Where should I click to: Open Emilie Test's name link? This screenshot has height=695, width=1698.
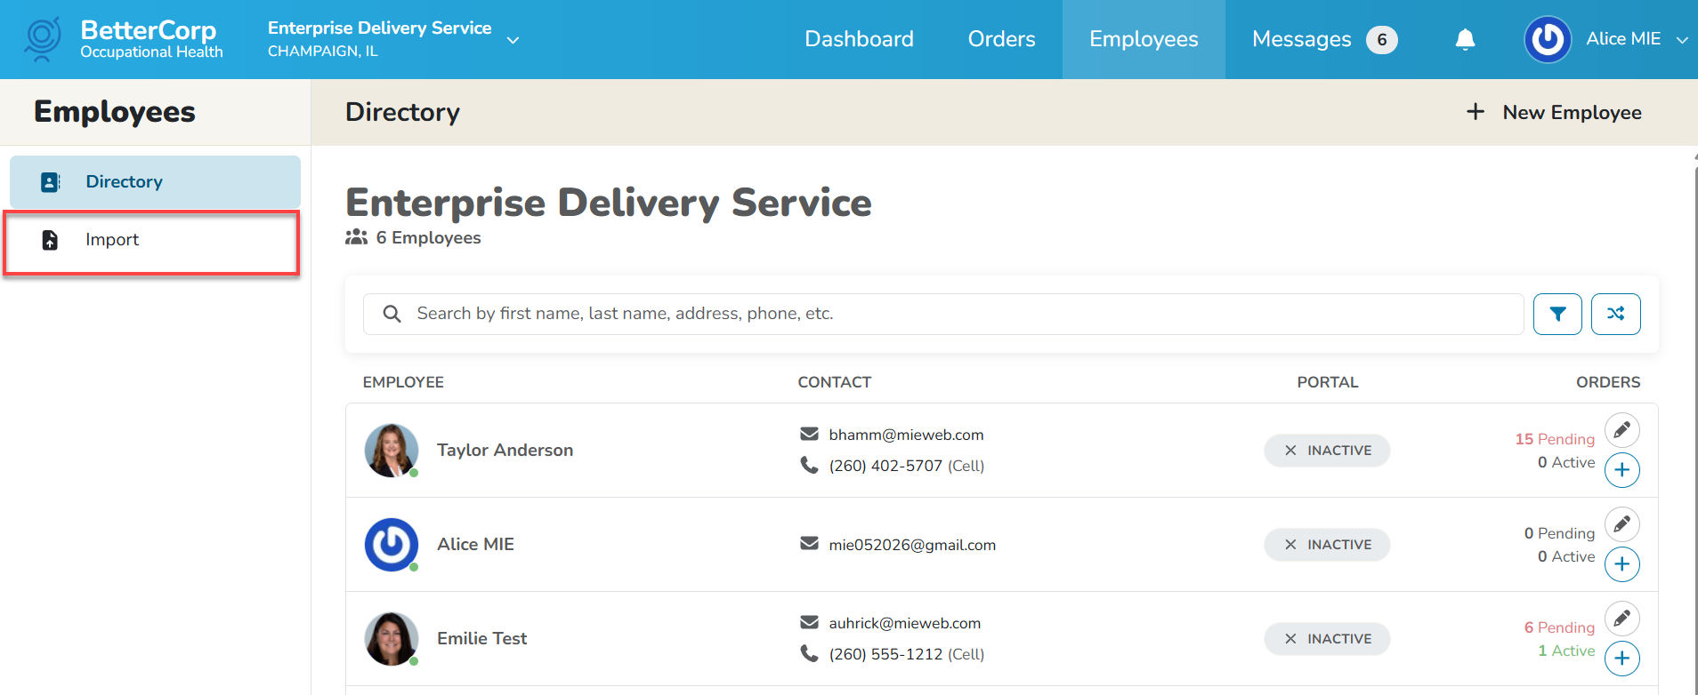click(x=481, y=639)
